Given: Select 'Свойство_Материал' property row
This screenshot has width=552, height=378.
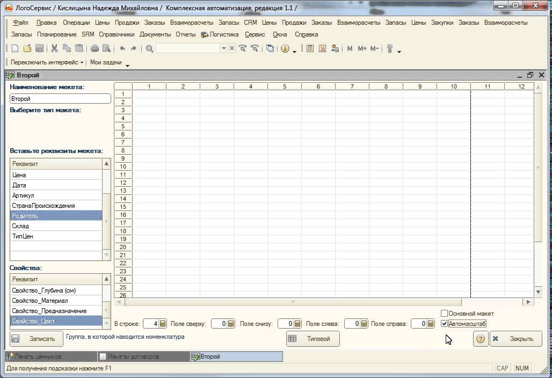Looking at the screenshot, I should 56,301.
